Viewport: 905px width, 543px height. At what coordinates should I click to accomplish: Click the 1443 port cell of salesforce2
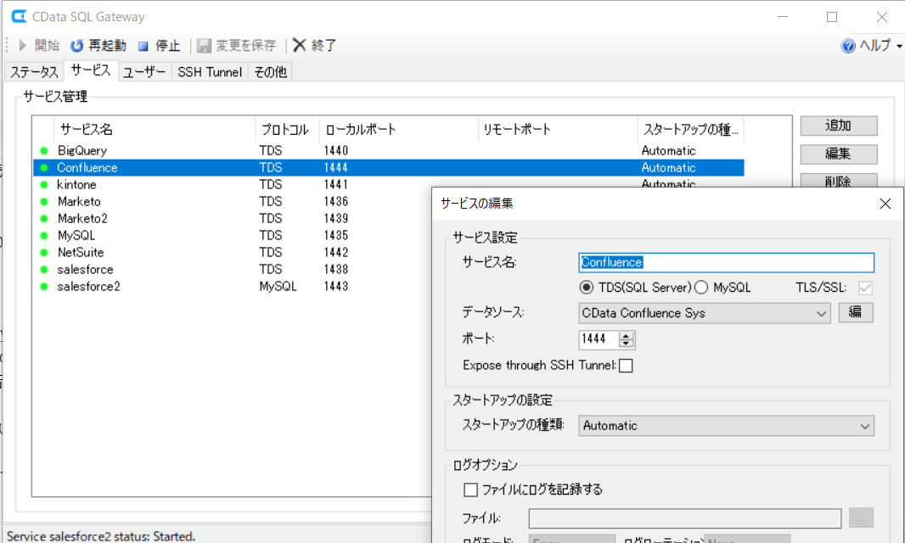(x=336, y=286)
